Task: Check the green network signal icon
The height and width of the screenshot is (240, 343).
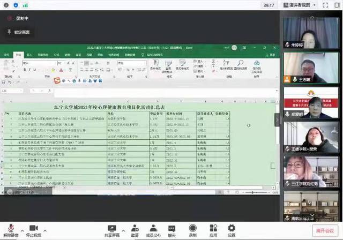Action: (25, 5)
